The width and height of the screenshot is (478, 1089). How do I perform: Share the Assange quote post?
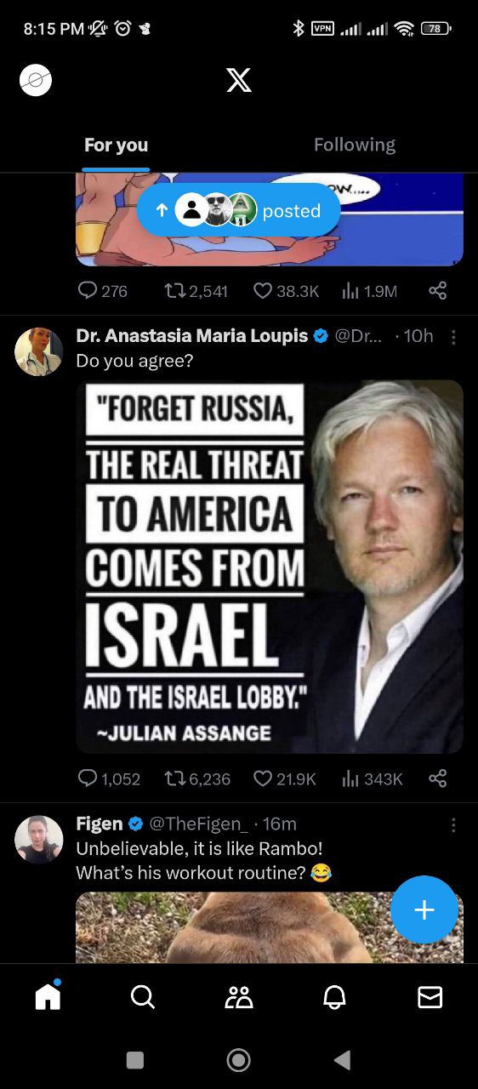coord(437,778)
